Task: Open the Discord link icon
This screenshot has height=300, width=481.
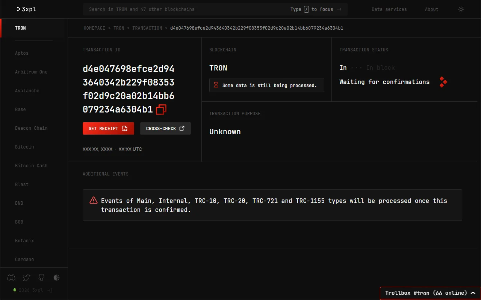Action: point(11,277)
